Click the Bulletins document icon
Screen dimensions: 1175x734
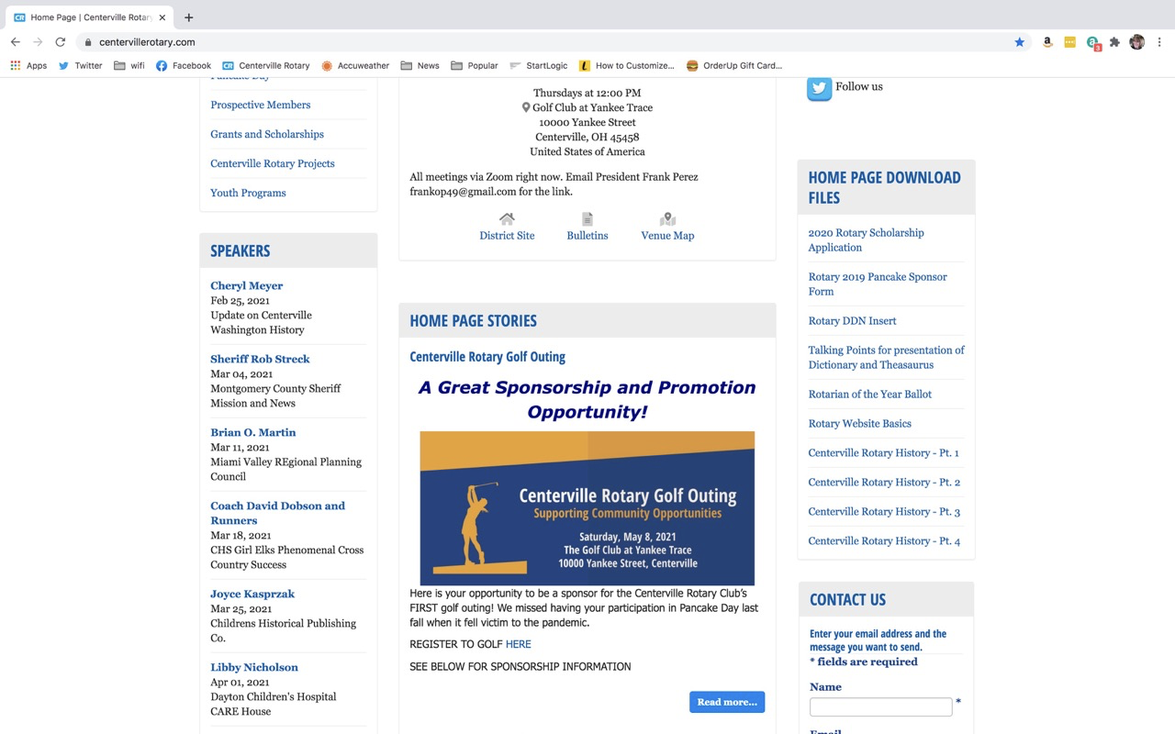[587, 219]
